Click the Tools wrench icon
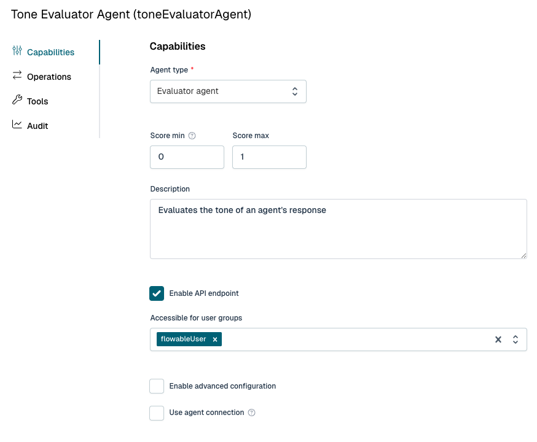This screenshot has width=537, height=442. coord(17,100)
